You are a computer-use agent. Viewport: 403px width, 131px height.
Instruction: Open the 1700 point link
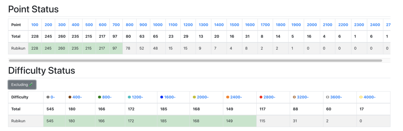pos(265,25)
